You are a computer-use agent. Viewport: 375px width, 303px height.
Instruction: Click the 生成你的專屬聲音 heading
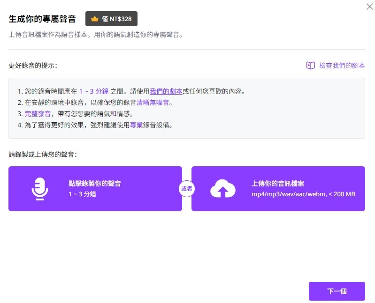click(x=42, y=19)
